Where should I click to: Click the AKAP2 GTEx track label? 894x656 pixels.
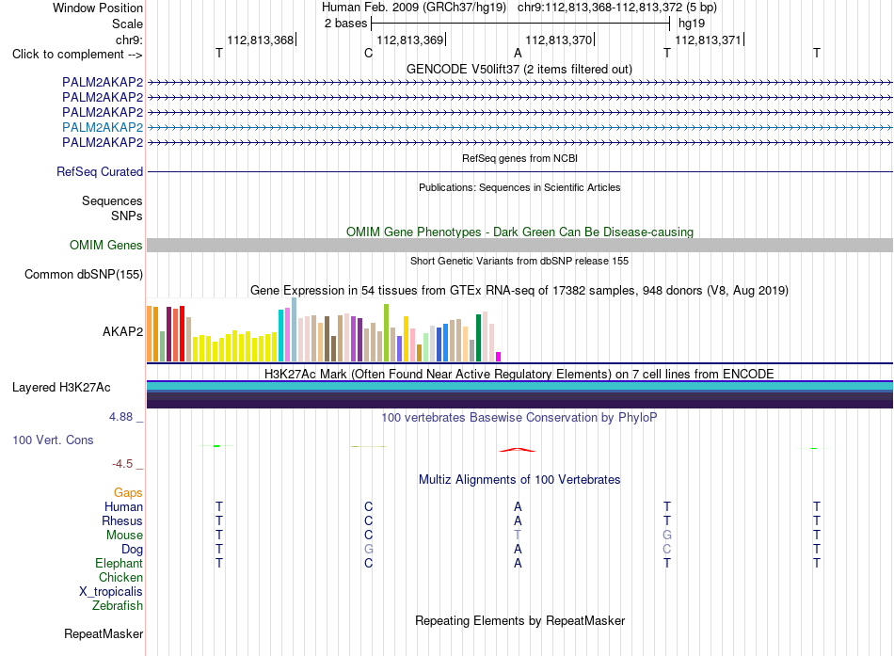[x=122, y=331]
